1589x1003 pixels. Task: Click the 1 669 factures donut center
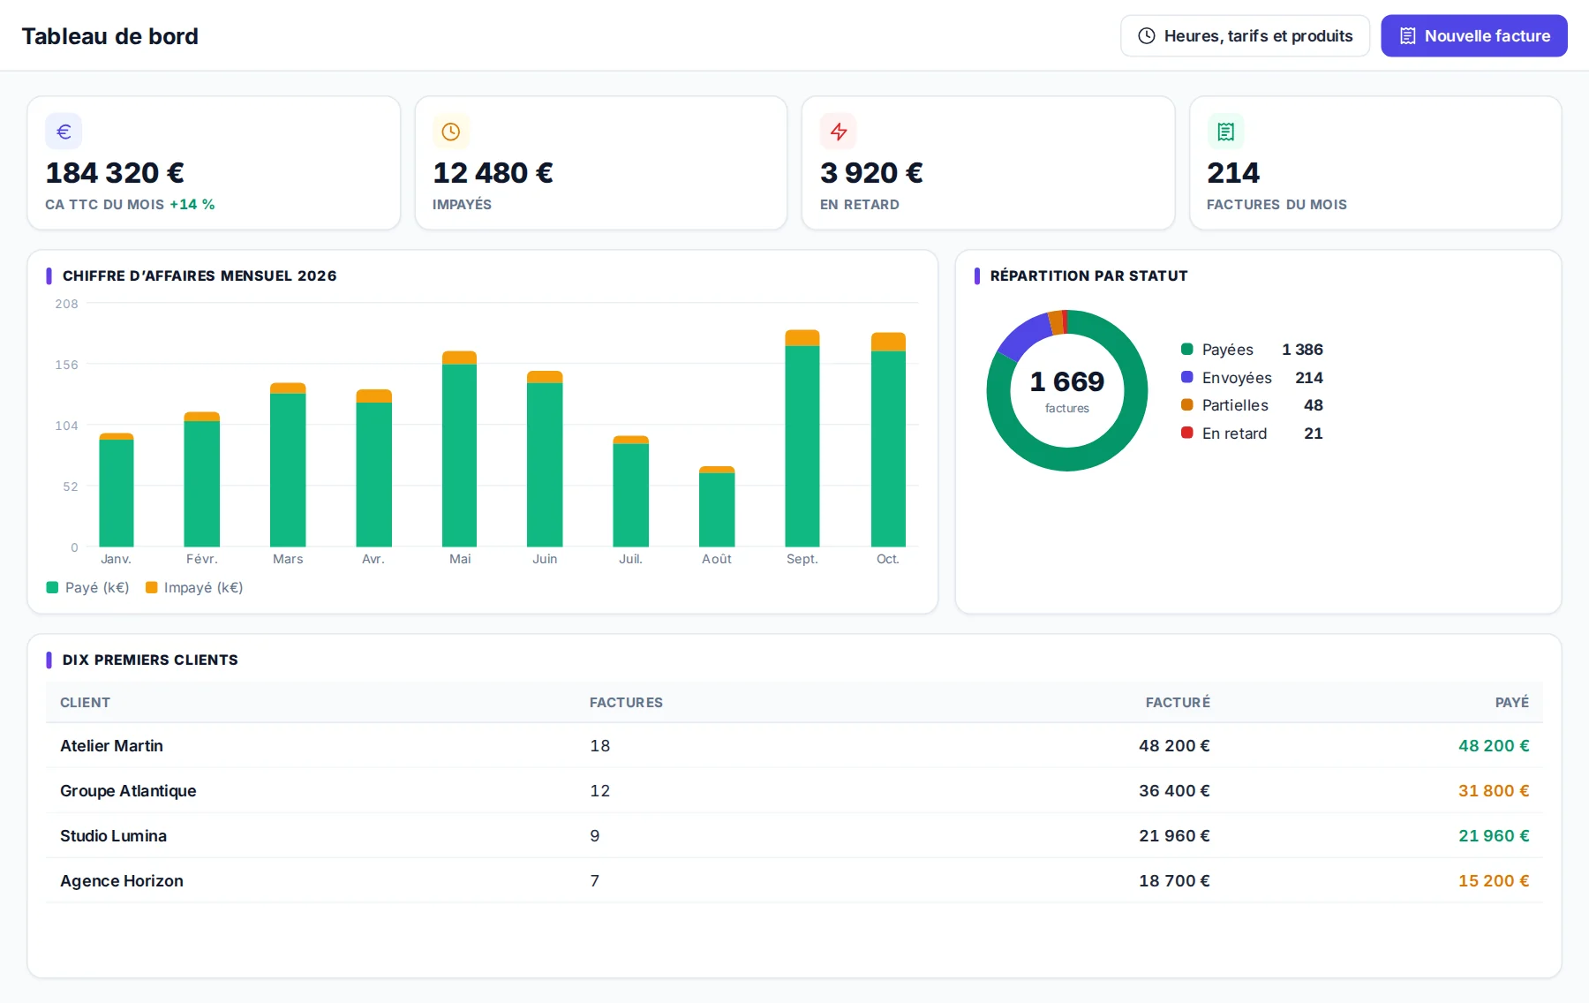(1067, 390)
